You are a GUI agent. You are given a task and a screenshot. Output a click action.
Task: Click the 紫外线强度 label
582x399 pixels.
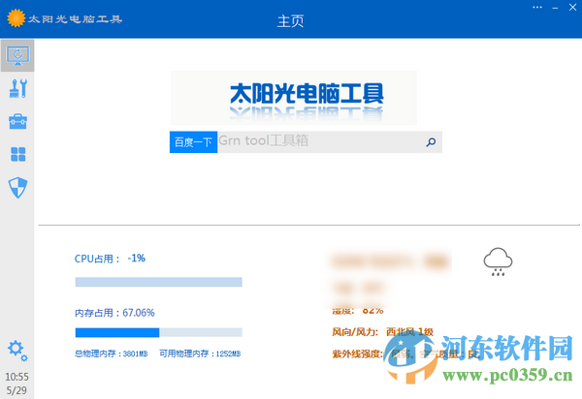click(x=357, y=354)
